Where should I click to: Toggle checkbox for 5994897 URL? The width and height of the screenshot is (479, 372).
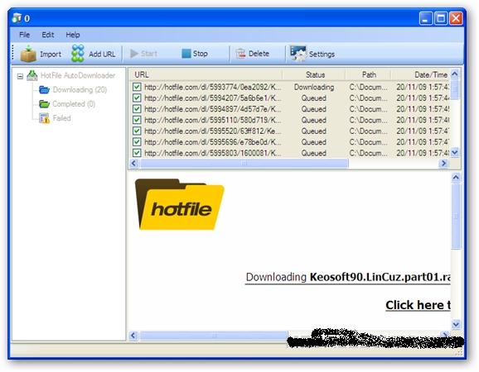click(137, 109)
